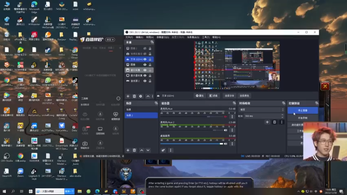The width and height of the screenshot is (347, 195).
Task: Hide 窗口采集 source via eye icon
Action: [x=145, y=70]
